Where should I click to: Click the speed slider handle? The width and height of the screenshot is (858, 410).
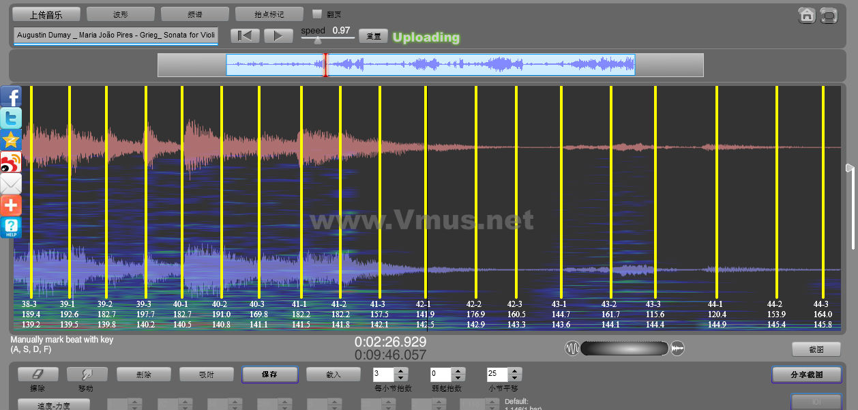318,41
